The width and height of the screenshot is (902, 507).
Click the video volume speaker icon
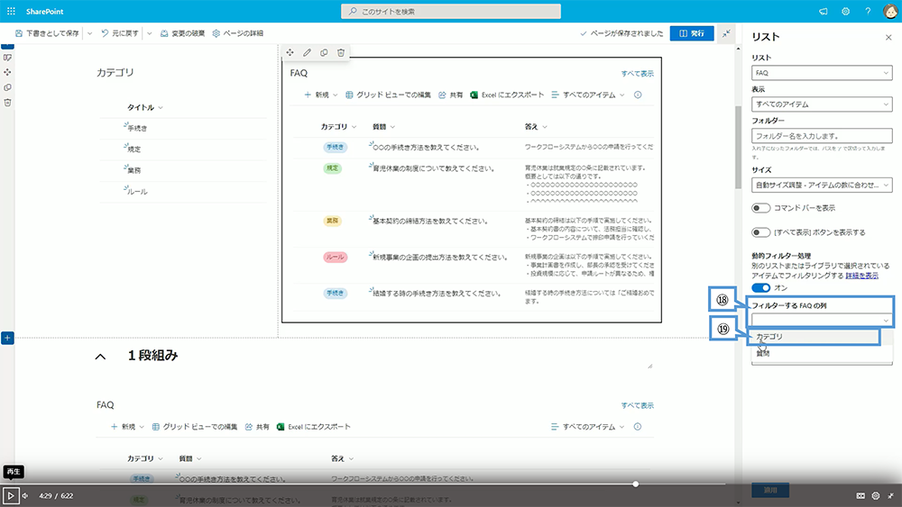click(x=25, y=495)
